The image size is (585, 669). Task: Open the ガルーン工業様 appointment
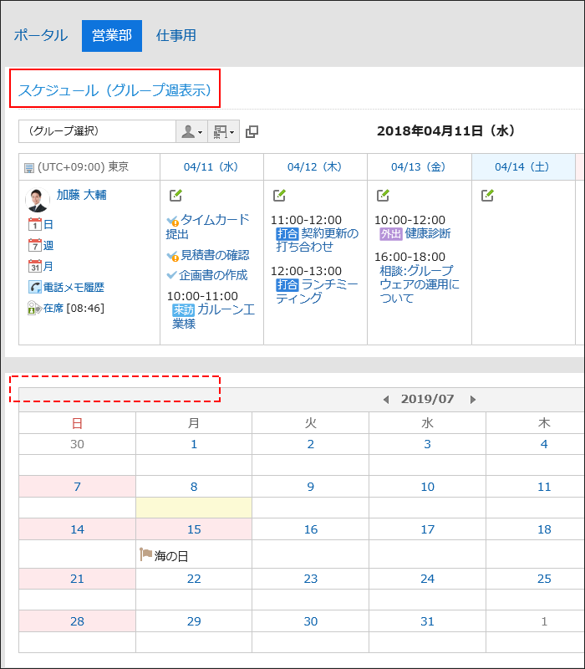coord(214,317)
